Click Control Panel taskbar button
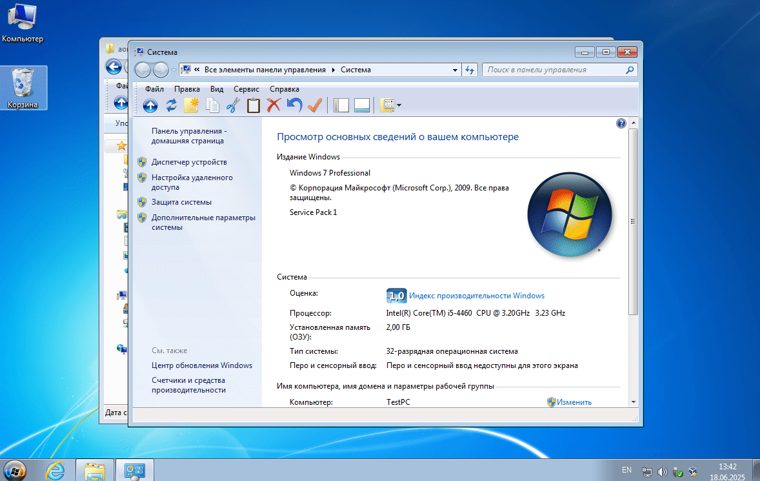 pyautogui.click(x=135, y=470)
